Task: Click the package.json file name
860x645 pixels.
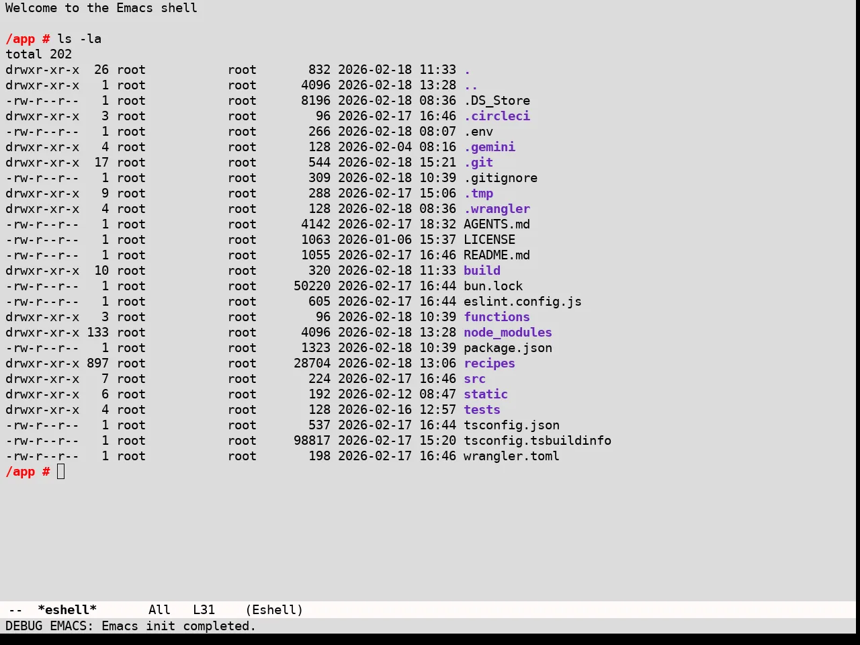Action: coord(508,348)
